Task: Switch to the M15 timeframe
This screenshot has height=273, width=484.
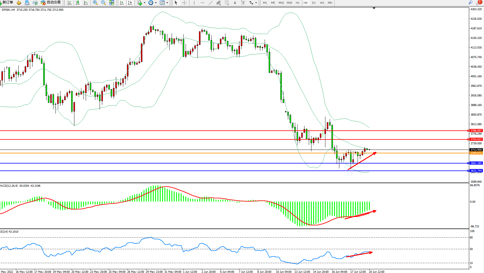Action: point(281,3)
